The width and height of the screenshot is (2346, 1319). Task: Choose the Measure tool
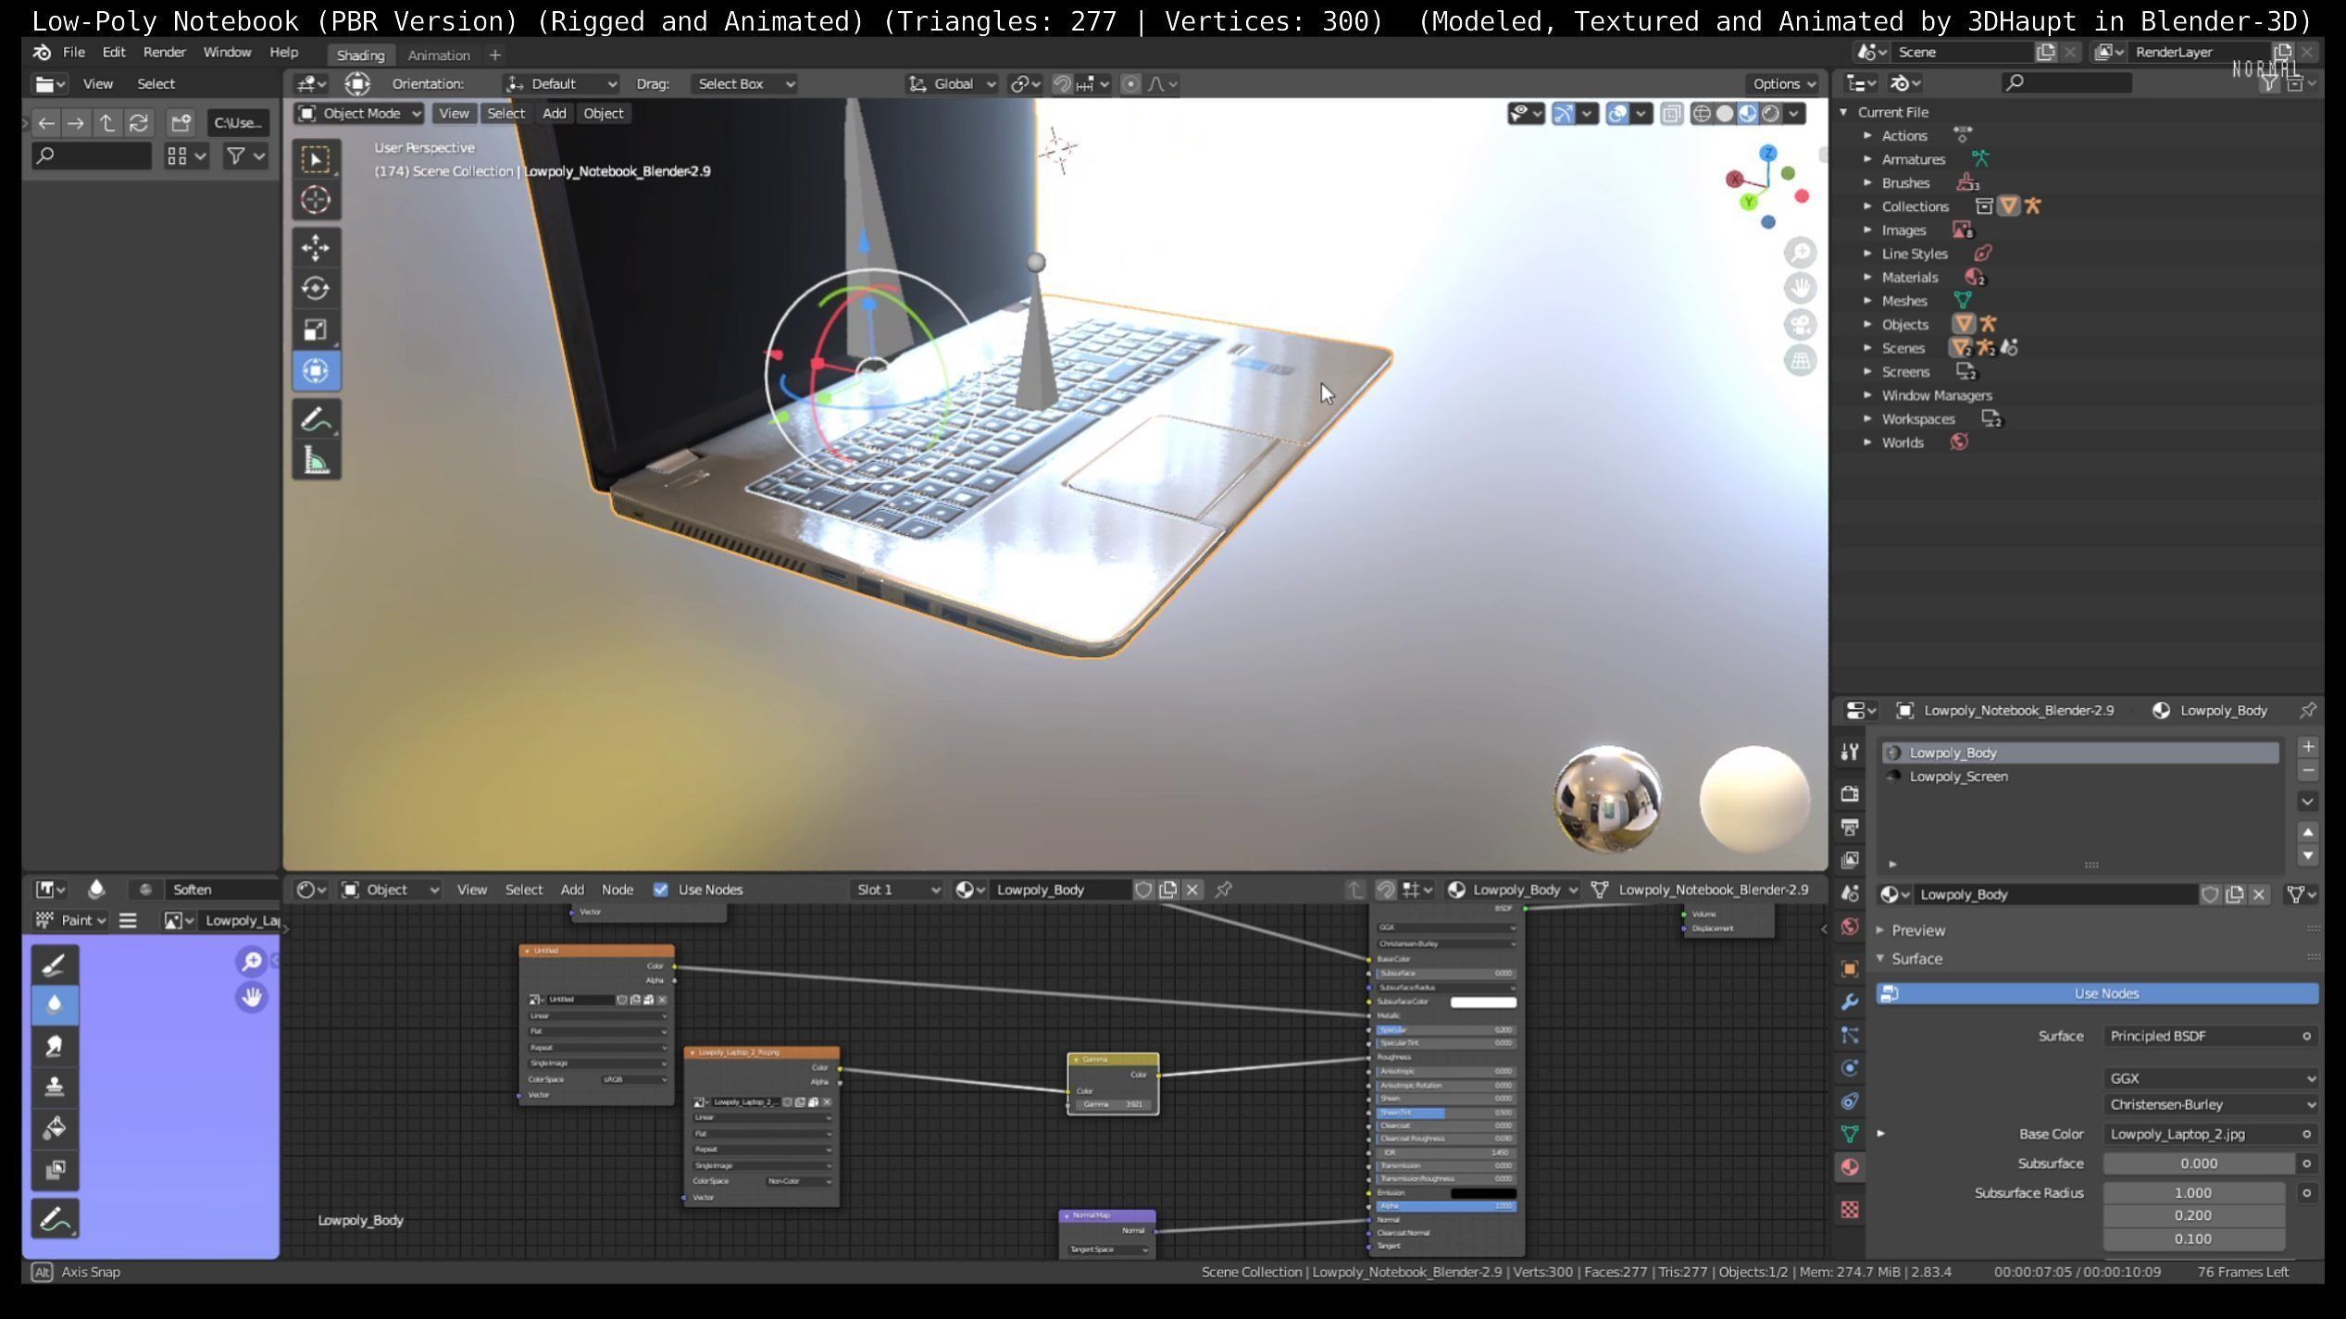pyautogui.click(x=316, y=461)
